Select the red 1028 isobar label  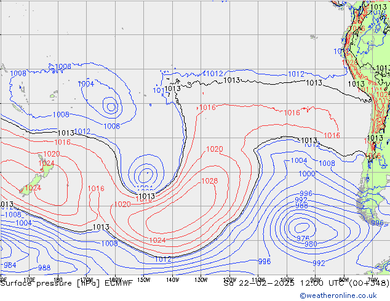pyautogui.click(x=209, y=181)
